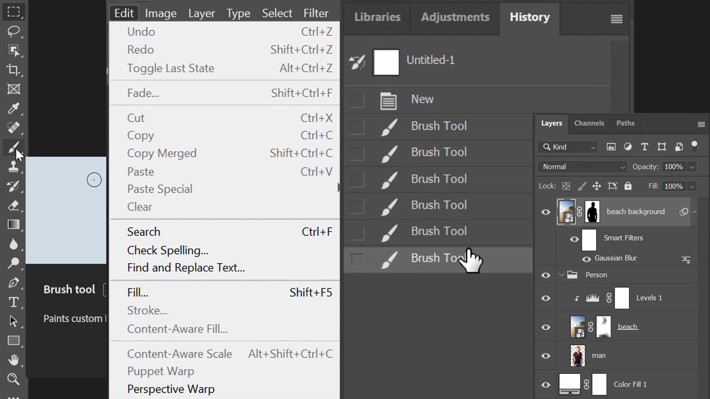Viewport: 710px width, 399px height.
Task: Hide the beach background layer
Action: (x=546, y=212)
